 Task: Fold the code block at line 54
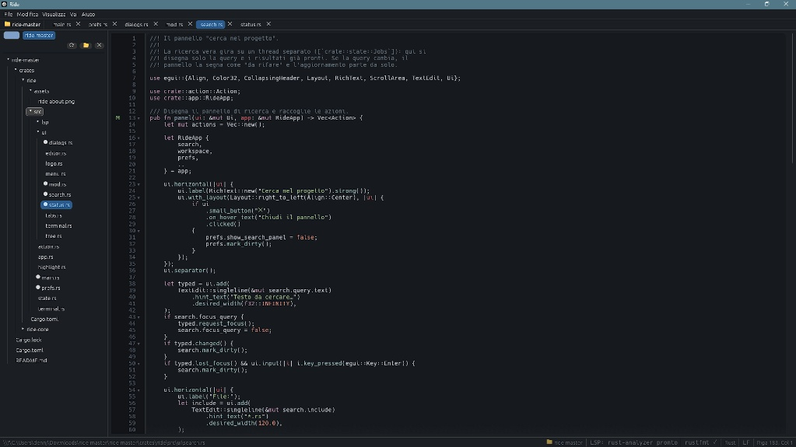[x=139, y=390]
